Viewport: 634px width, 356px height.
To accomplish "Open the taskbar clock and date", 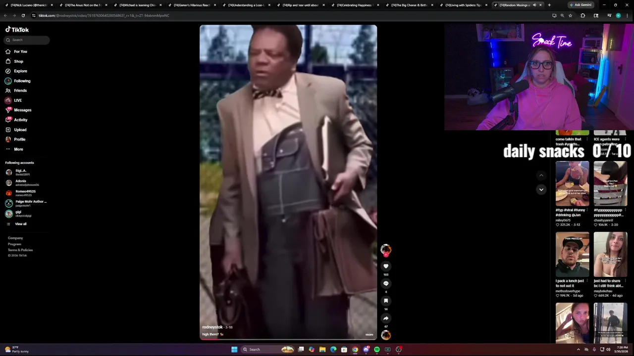I will click(x=622, y=350).
